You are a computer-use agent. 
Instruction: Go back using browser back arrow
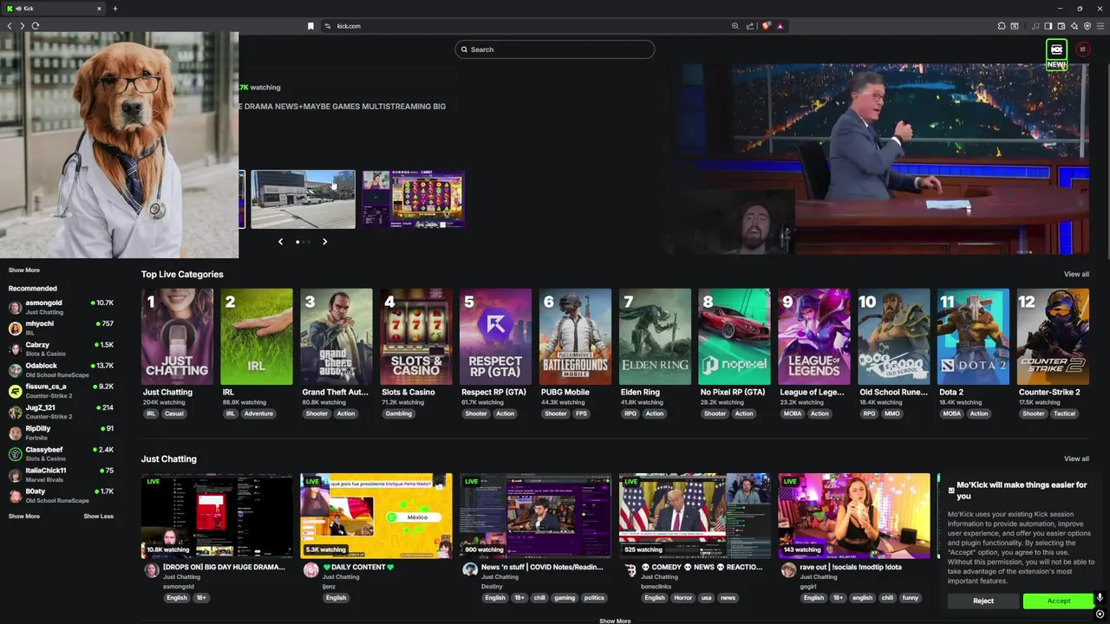point(10,26)
